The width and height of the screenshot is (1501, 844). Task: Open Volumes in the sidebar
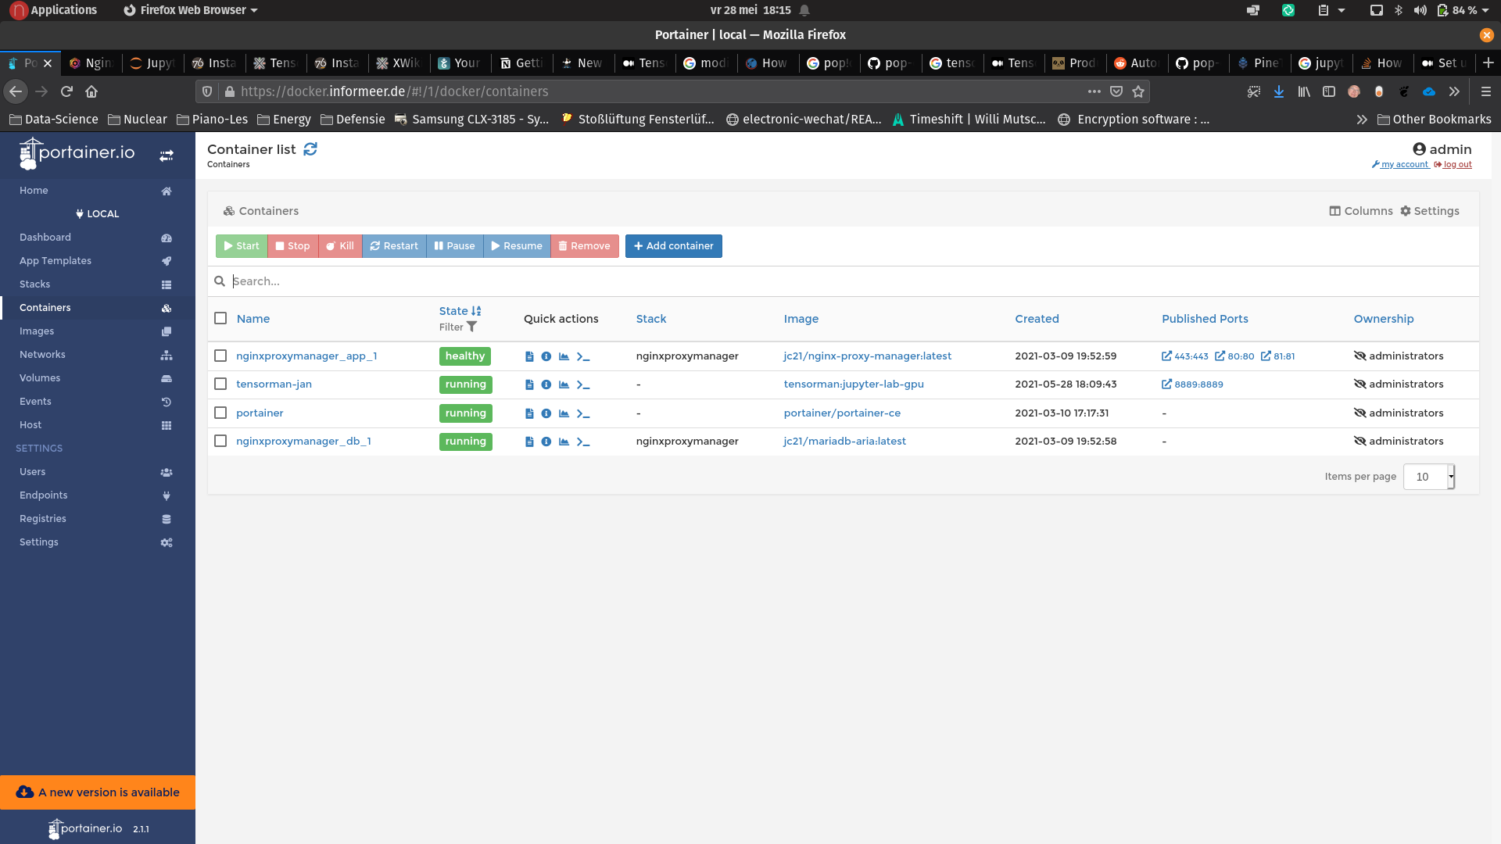[40, 378]
